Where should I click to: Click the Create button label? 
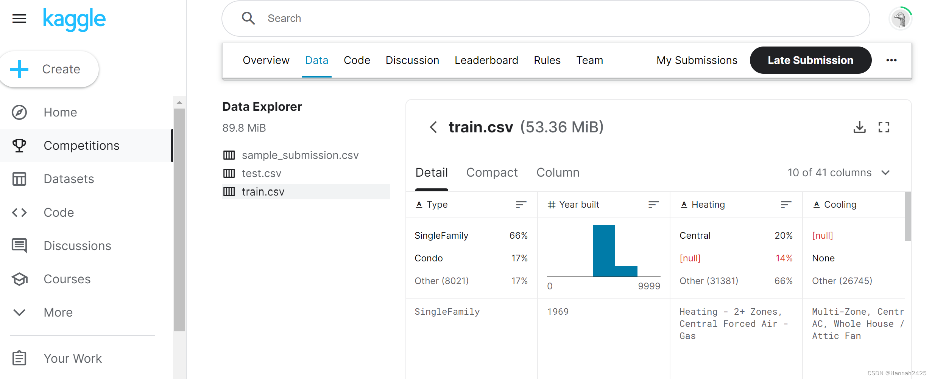click(x=61, y=69)
